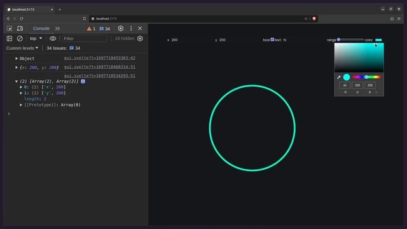Click the share icon in address bar

[306, 18]
